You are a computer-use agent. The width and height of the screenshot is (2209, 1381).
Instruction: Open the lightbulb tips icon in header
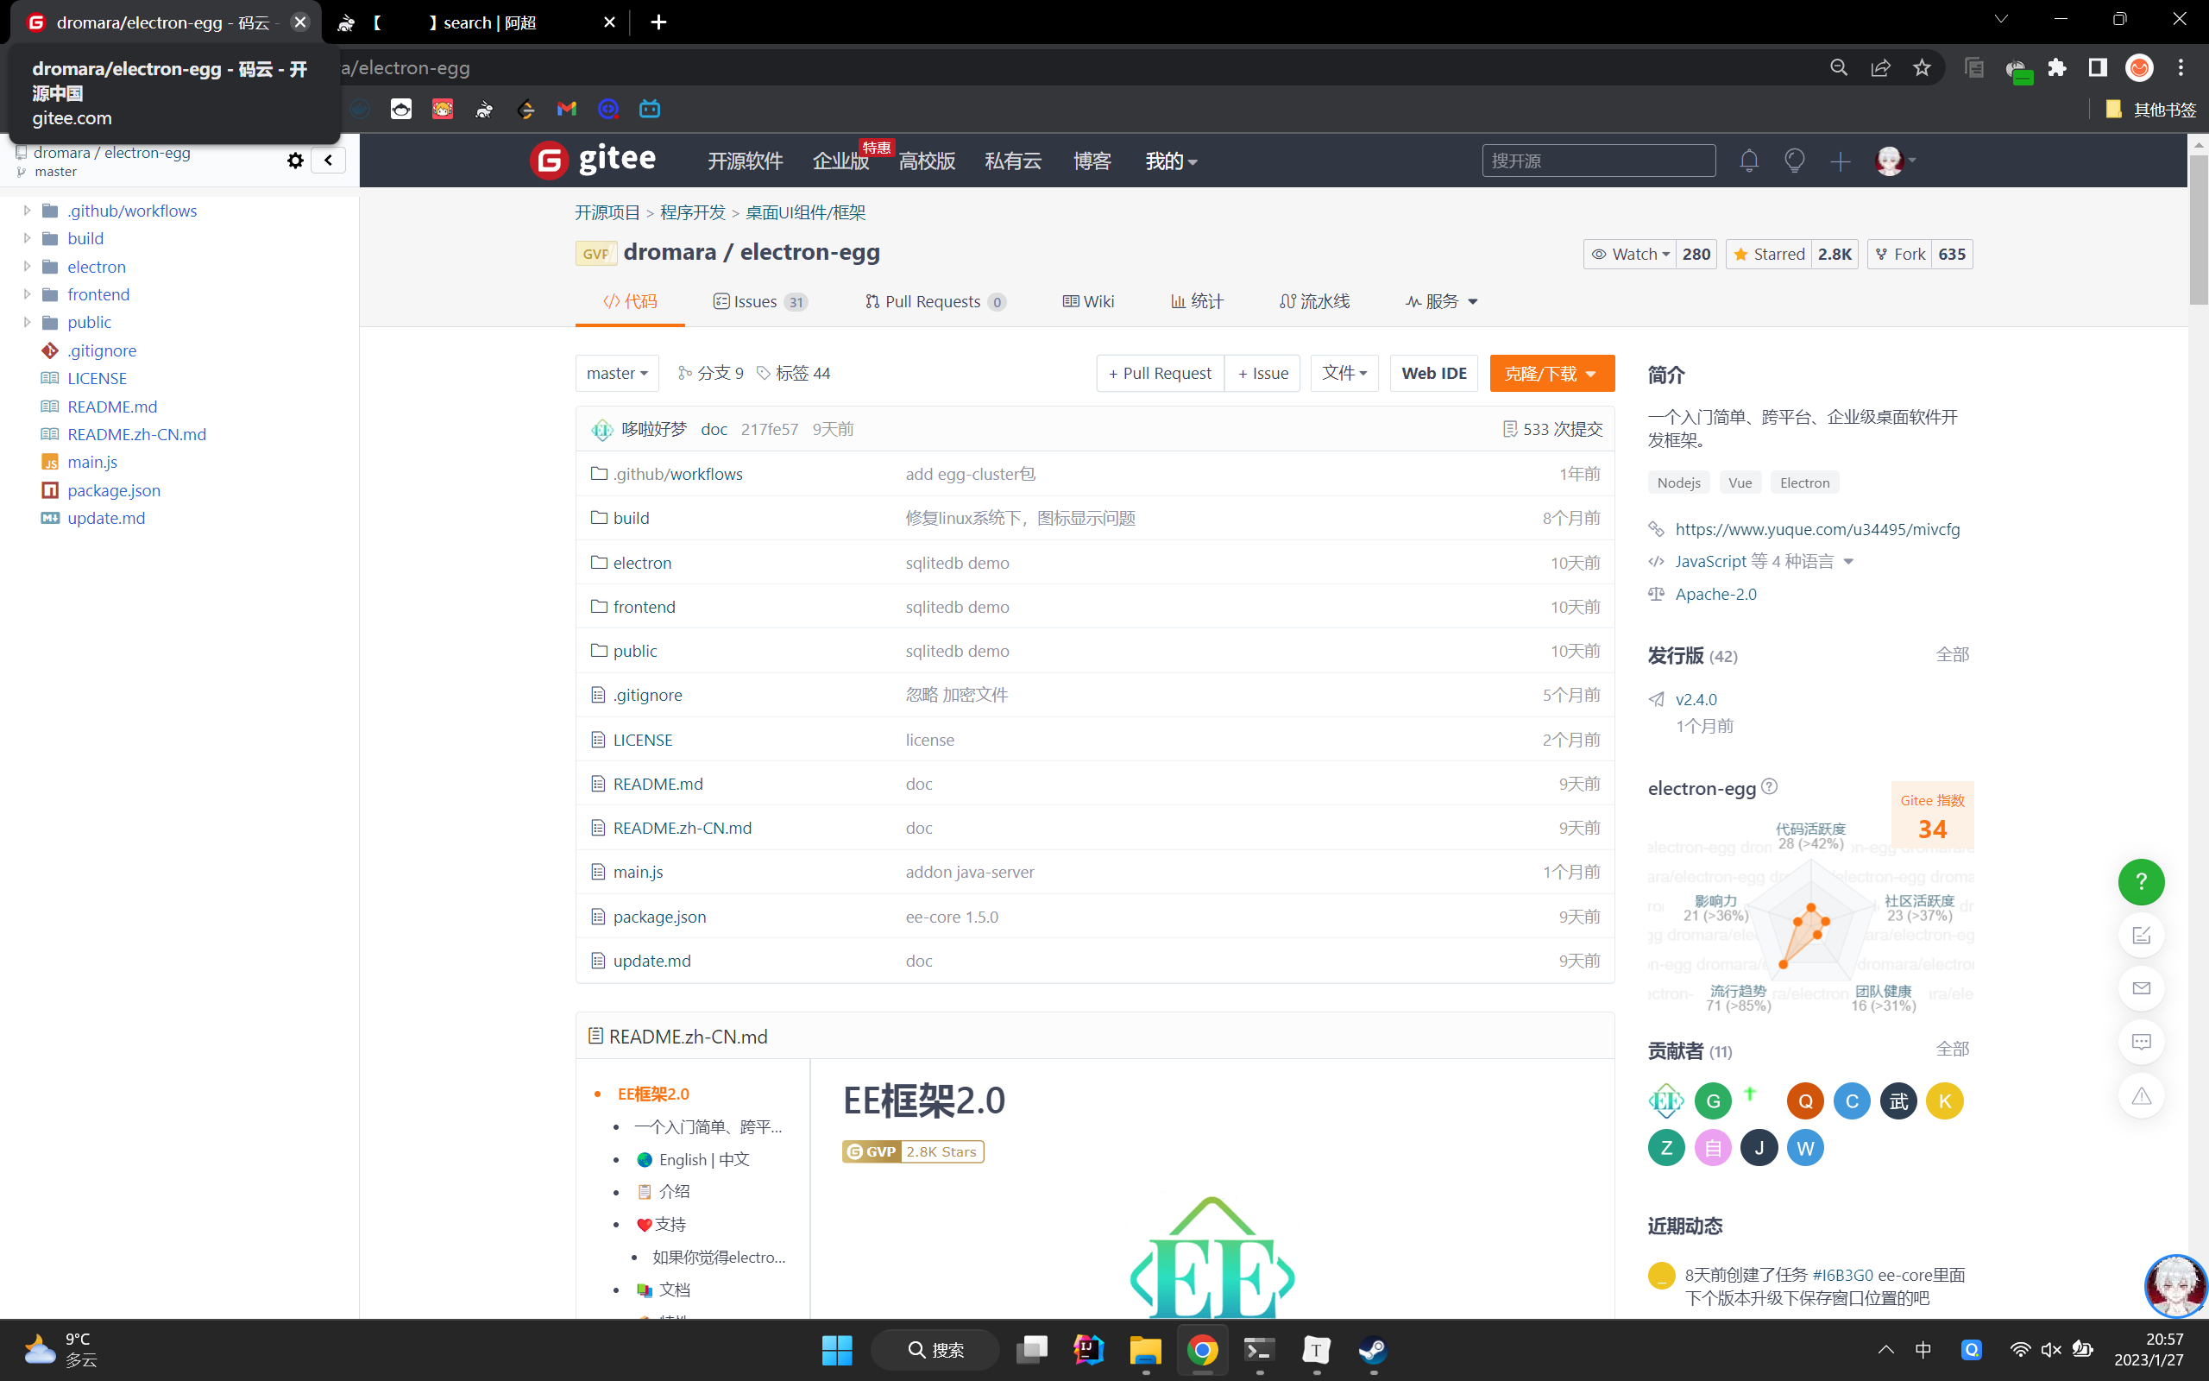click(1794, 161)
